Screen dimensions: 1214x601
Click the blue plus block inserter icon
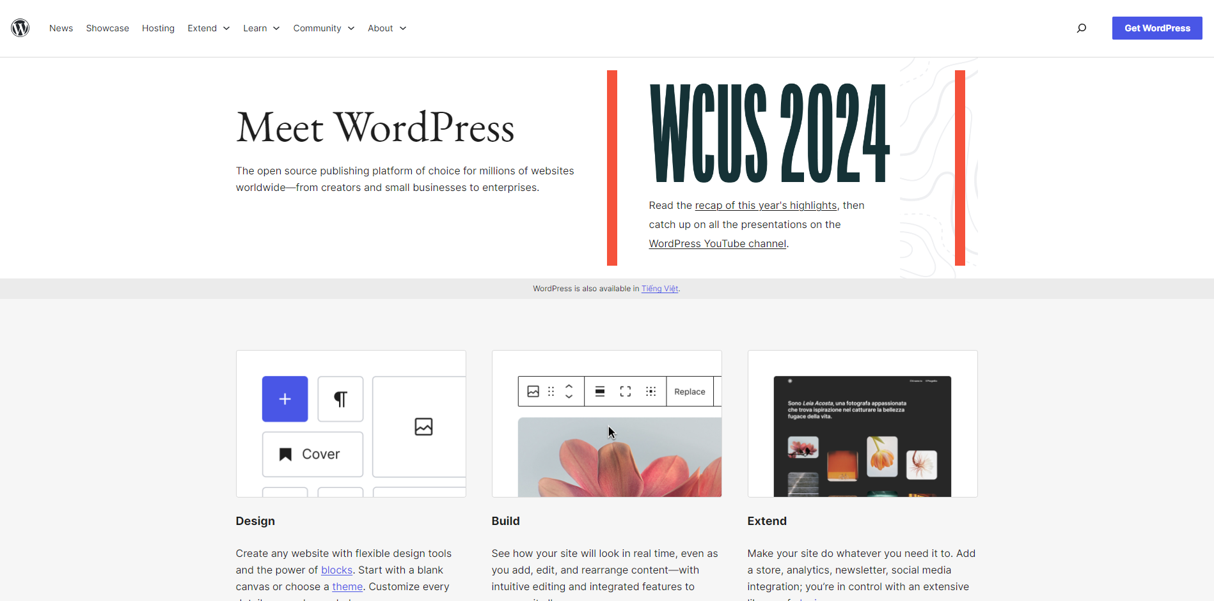pos(285,399)
